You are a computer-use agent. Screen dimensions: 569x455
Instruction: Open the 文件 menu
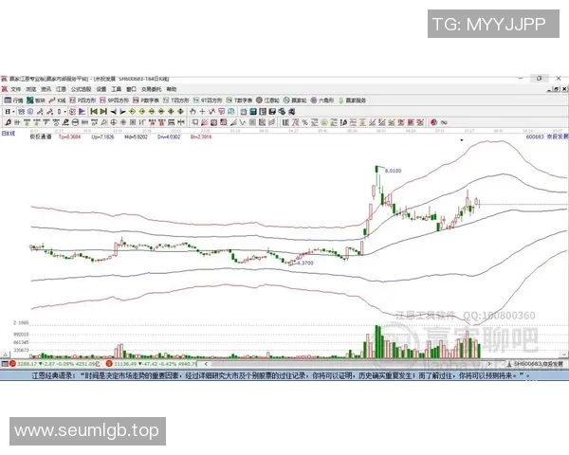point(15,88)
